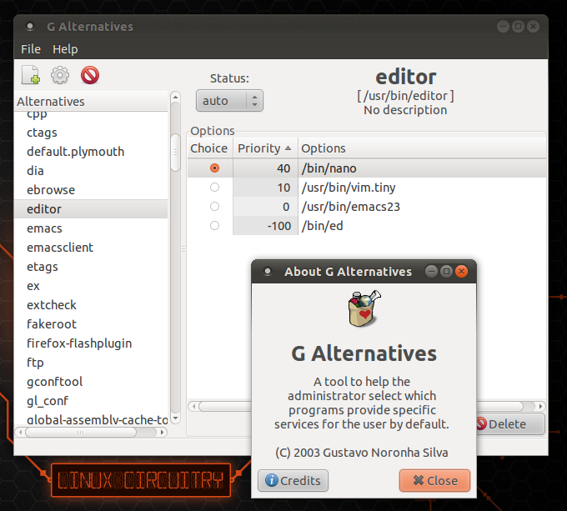Sort by the Priority column header

[265, 148]
